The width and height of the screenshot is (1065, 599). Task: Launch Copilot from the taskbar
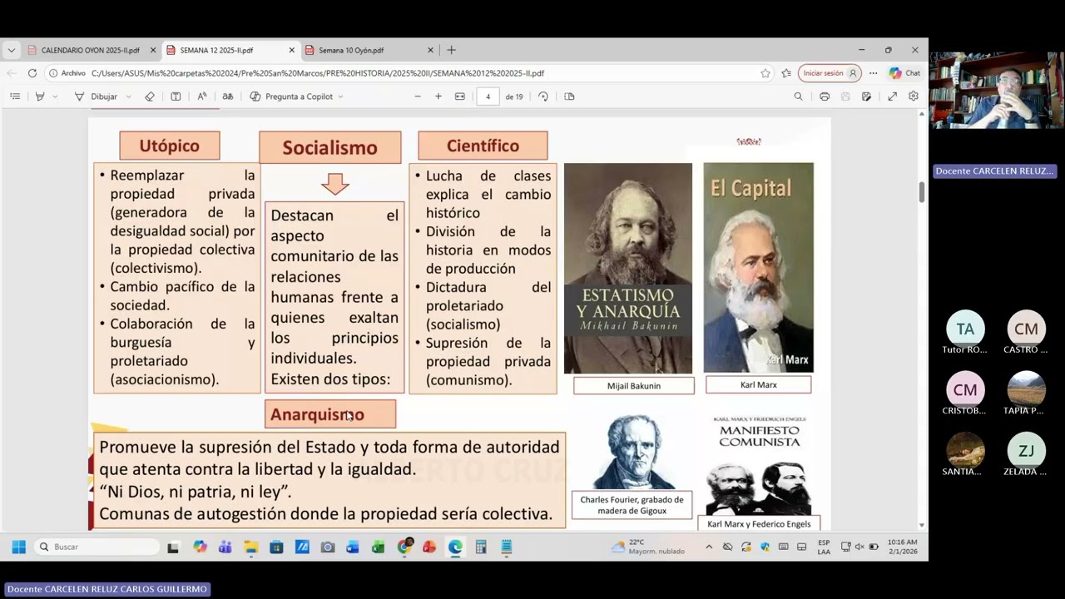pyautogui.click(x=200, y=547)
